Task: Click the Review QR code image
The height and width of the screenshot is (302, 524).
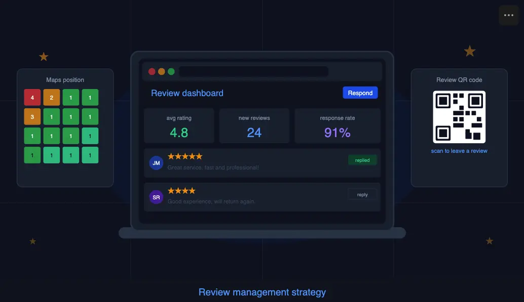Action: point(459,116)
